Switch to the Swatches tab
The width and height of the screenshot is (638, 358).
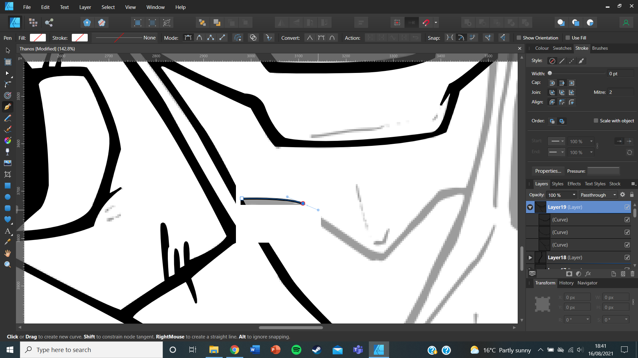pyautogui.click(x=562, y=48)
